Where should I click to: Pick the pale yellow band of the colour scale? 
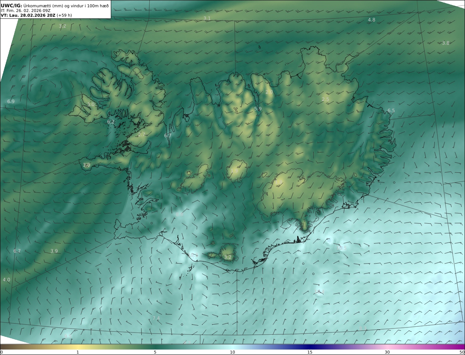click(x=77, y=347)
